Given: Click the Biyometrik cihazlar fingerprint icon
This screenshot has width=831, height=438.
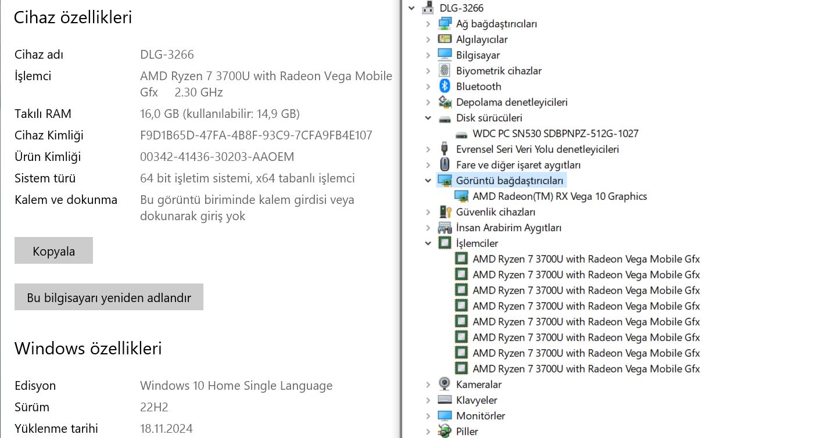Looking at the screenshot, I should coord(445,70).
